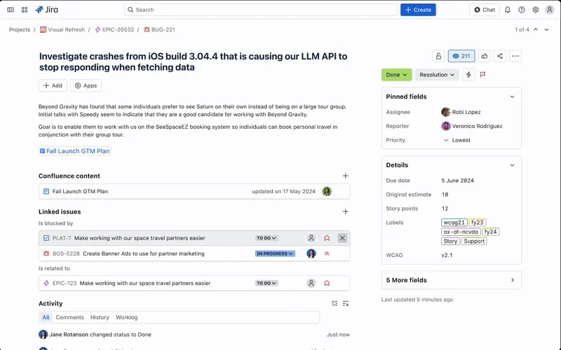Open notifications bell icon

pyautogui.click(x=507, y=10)
